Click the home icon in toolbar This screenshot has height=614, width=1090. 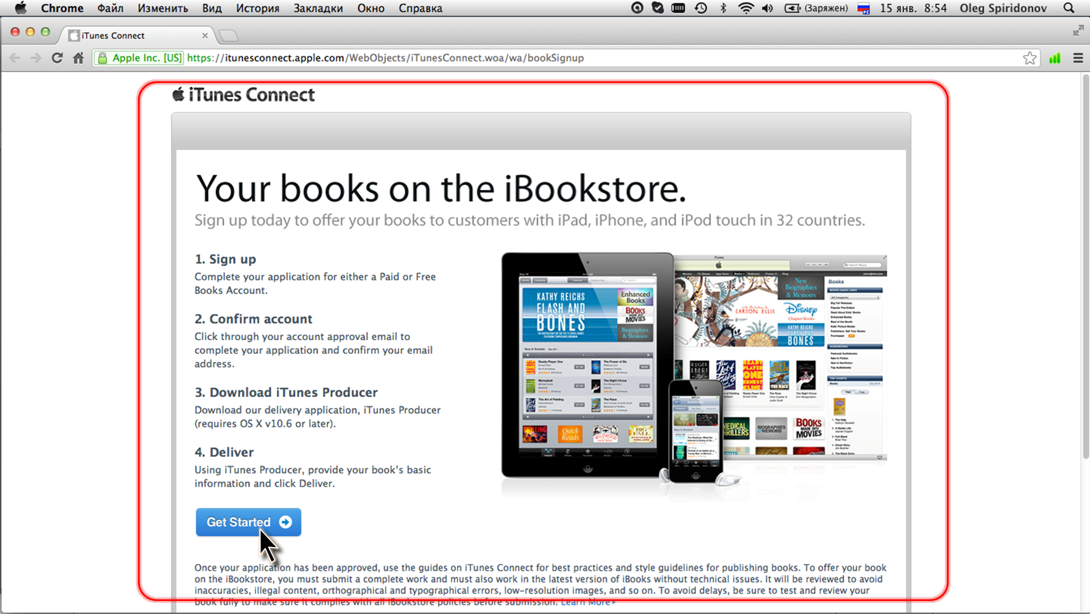(x=78, y=58)
